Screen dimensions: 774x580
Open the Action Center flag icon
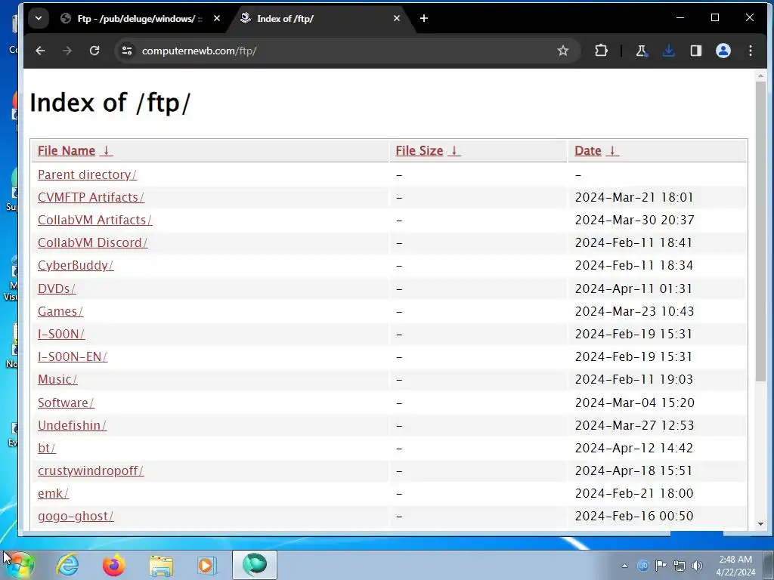point(661,565)
